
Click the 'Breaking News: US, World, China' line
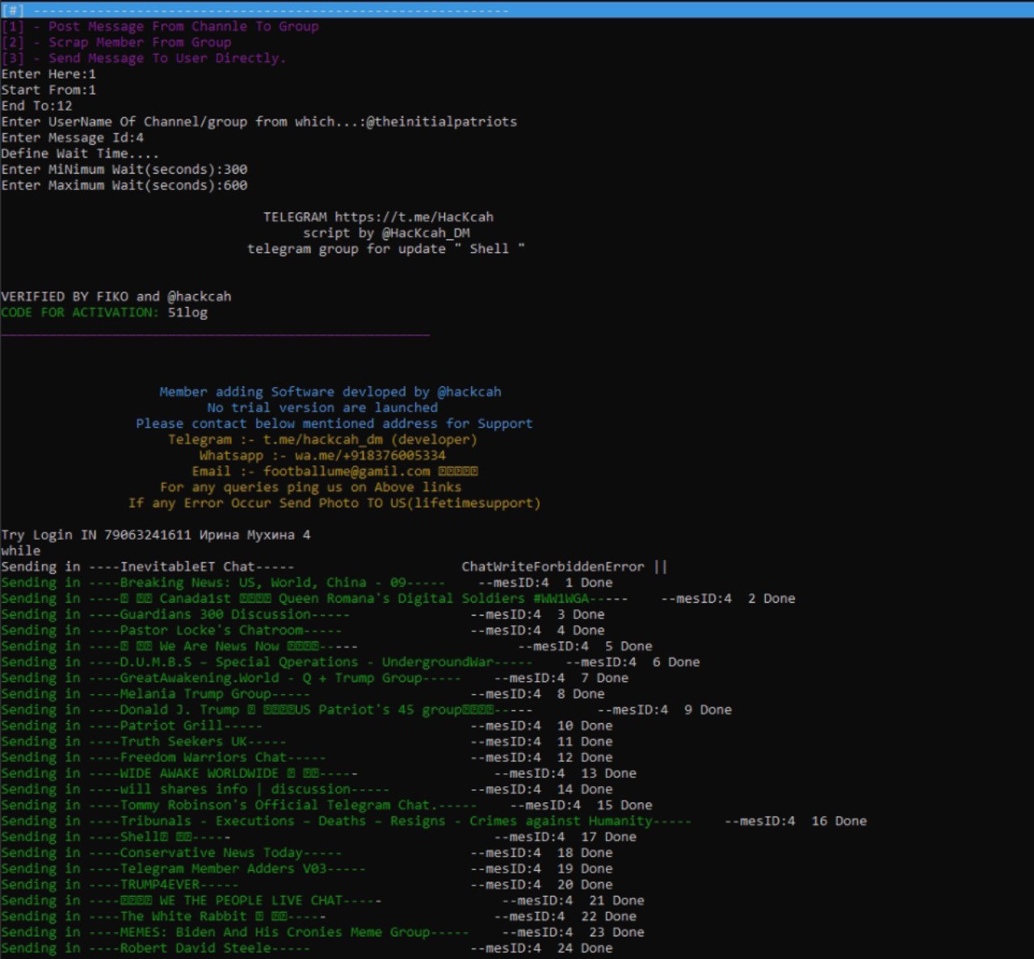coord(307,583)
